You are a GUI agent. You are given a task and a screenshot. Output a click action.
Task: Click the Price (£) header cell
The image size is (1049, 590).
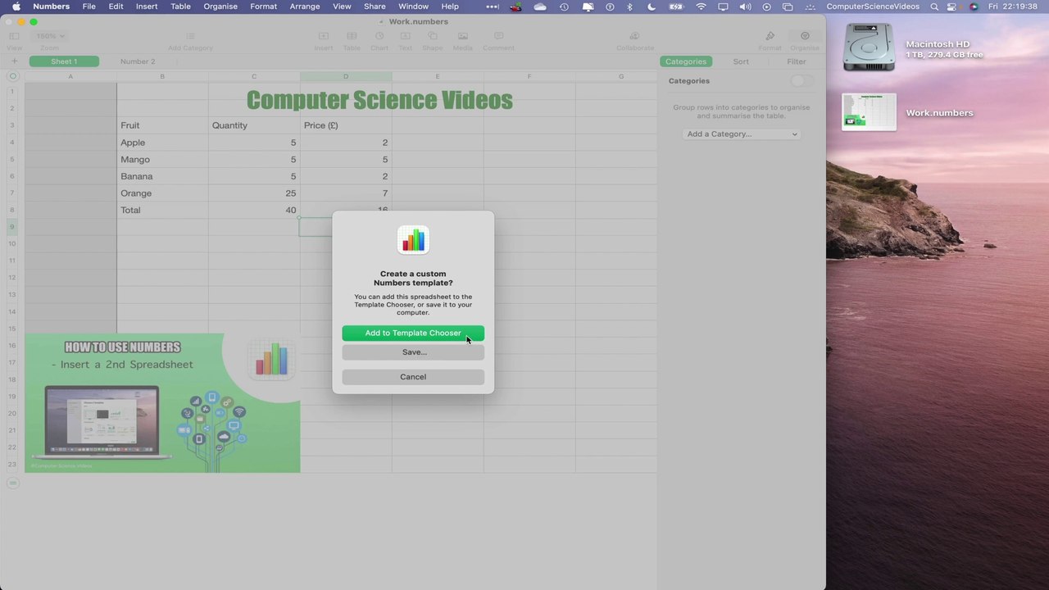pos(346,125)
